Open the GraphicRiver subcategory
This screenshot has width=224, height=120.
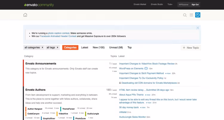pos(49,119)
